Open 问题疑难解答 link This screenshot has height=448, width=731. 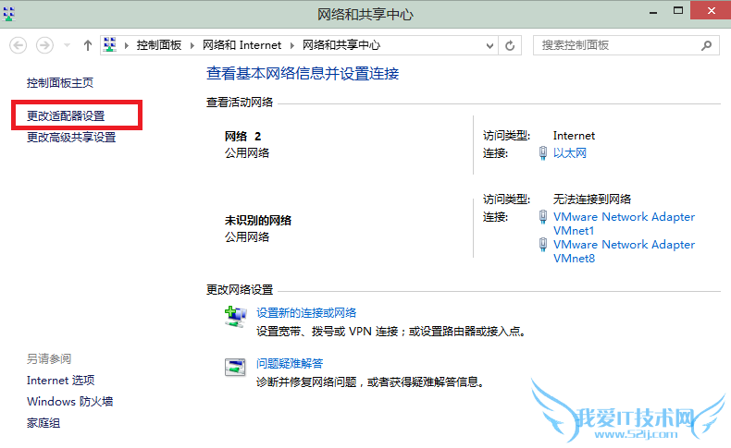click(x=290, y=363)
